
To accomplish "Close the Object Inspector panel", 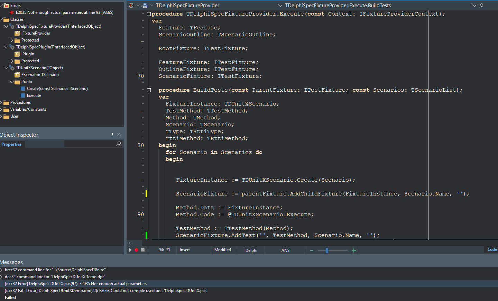I will tap(119, 135).
